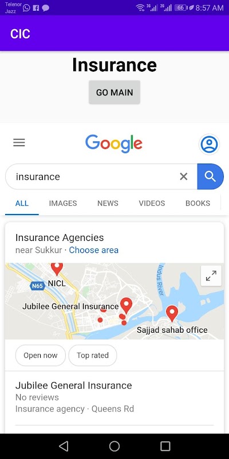Viewport: 229px width, 459px height.
Task: Tap the Sajjad sahab office map pin
Action: 172,313
